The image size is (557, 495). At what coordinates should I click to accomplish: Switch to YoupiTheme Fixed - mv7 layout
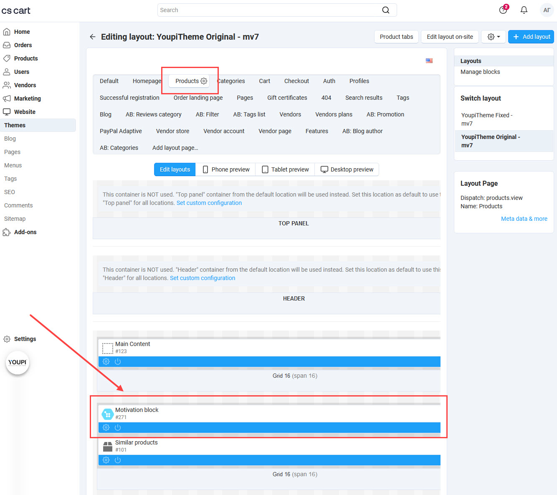pyautogui.click(x=486, y=119)
